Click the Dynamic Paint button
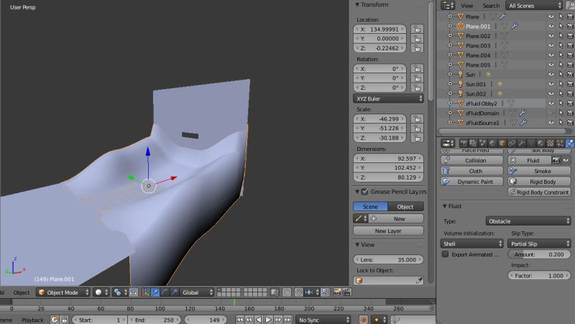This screenshot has height=324, width=575. tap(471, 182)
